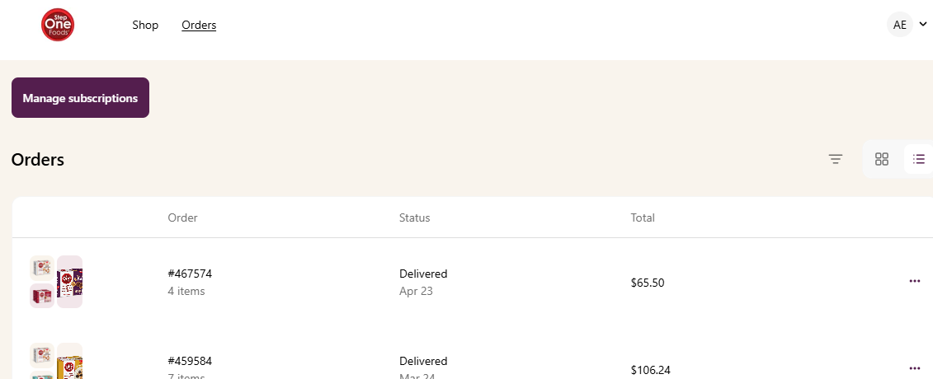The height and width of the screenshot is (379, 933).
Task: Open more options for order #467574
Action: (x=915, y=281)
